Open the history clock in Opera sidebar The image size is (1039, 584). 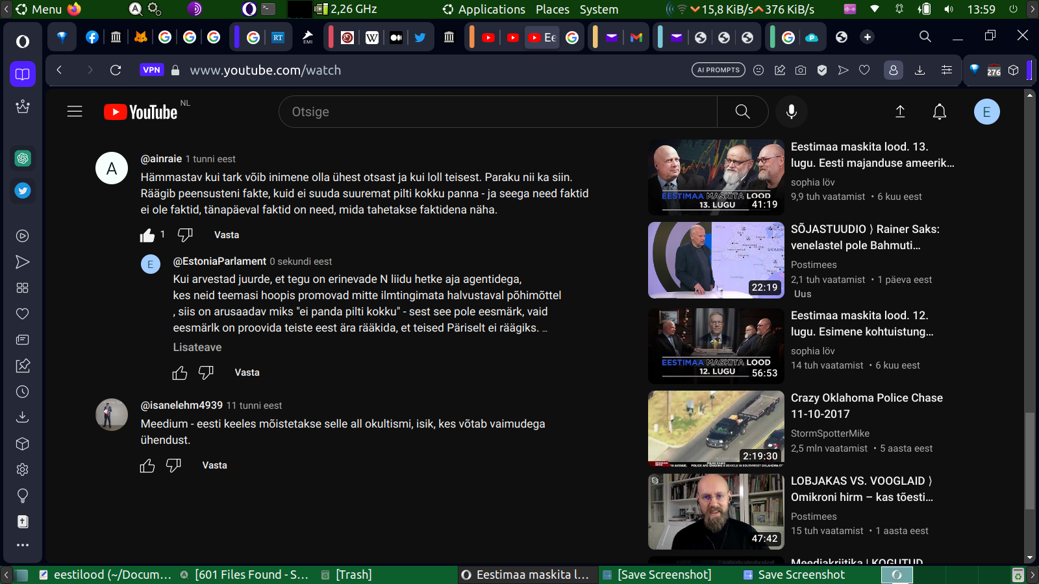23,392
